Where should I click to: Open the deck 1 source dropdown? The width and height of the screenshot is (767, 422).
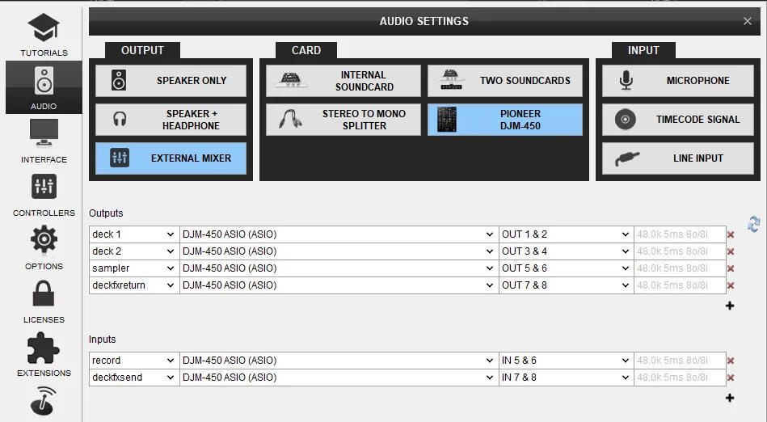(134, 234)
